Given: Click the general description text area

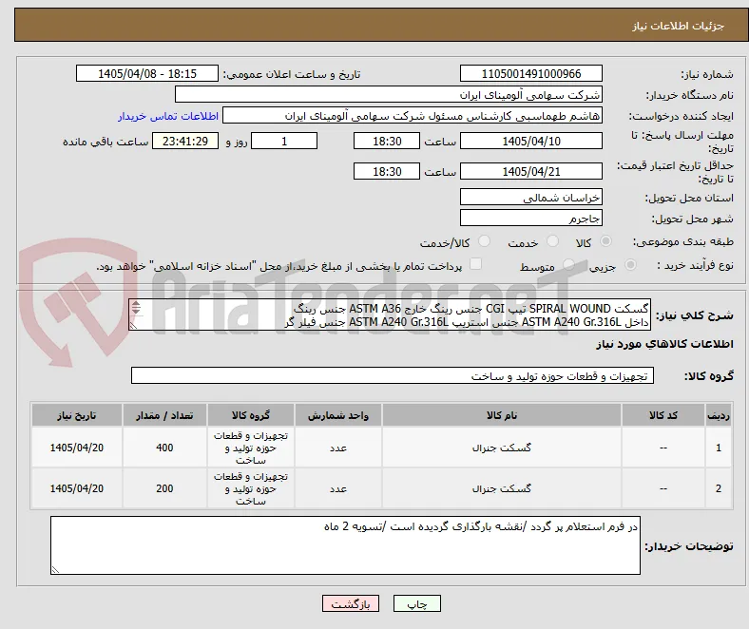Looking at the screenshot, I should point(390,315).
